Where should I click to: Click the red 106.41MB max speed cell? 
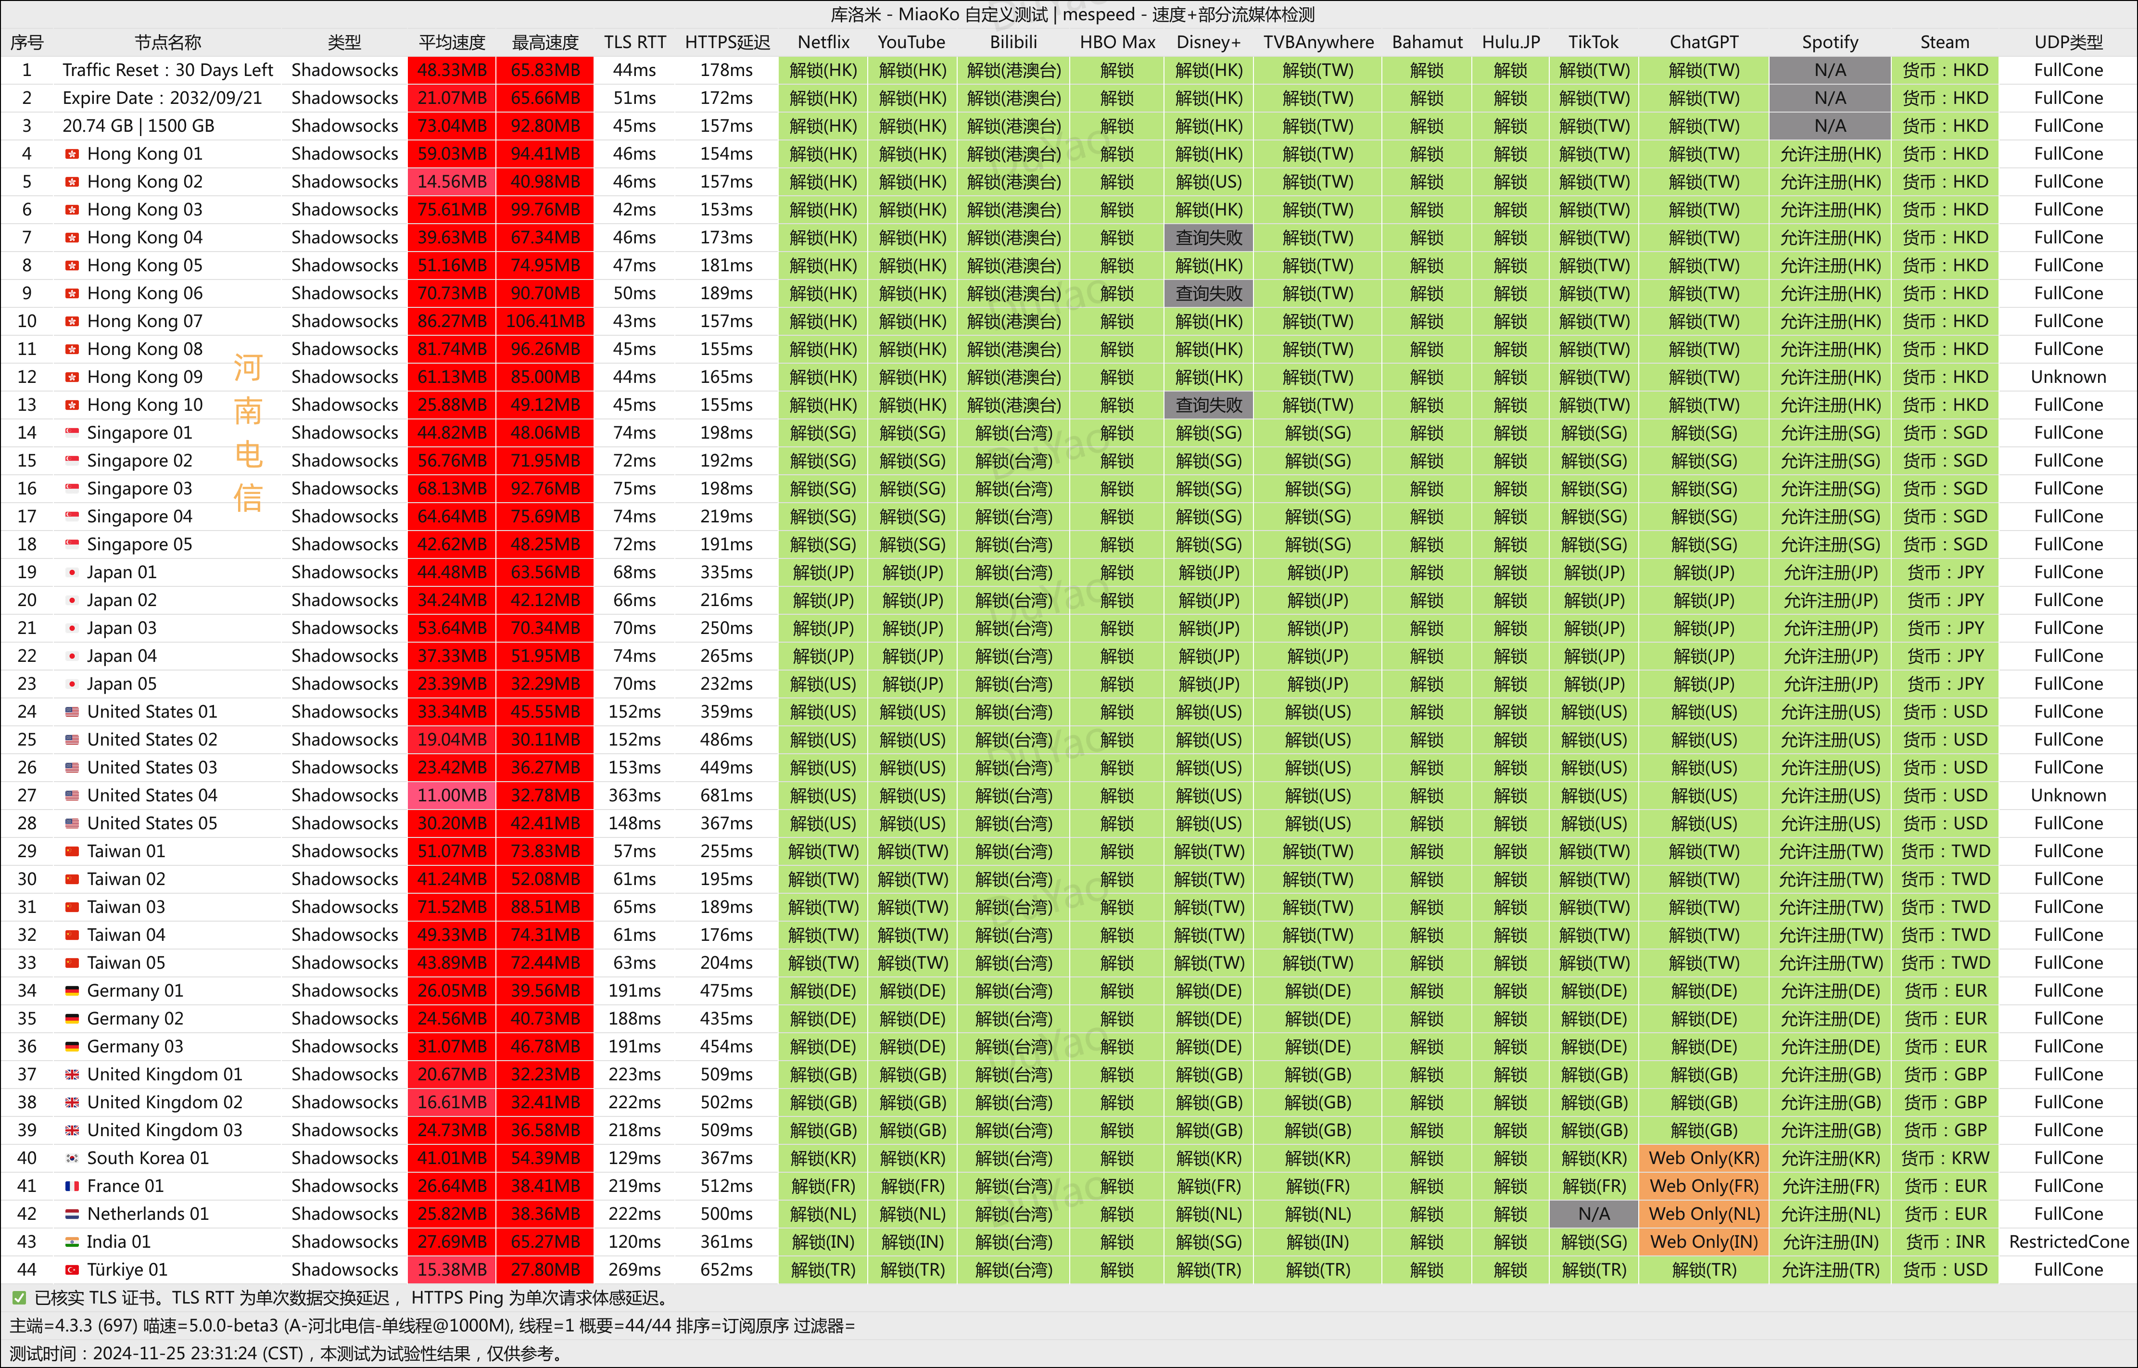[x=544, y=322]
